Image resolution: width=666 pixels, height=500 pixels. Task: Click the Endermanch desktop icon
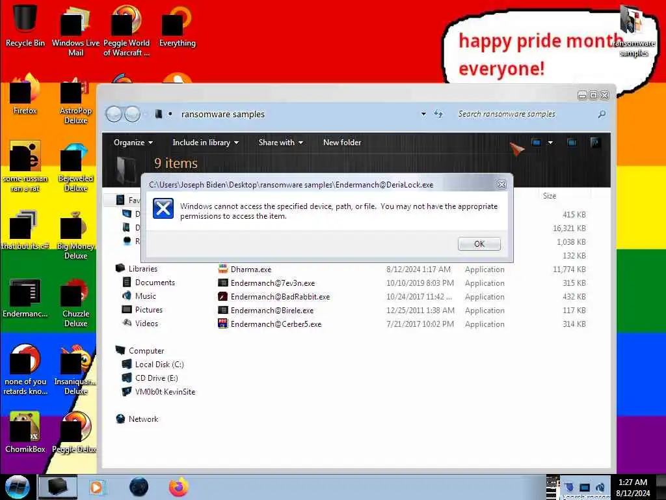point(25,298)
